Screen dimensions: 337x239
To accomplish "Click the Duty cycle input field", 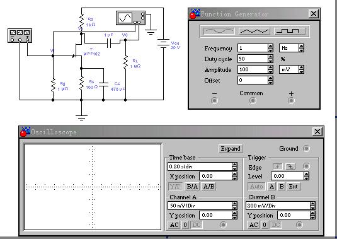I will click(253, 59).
